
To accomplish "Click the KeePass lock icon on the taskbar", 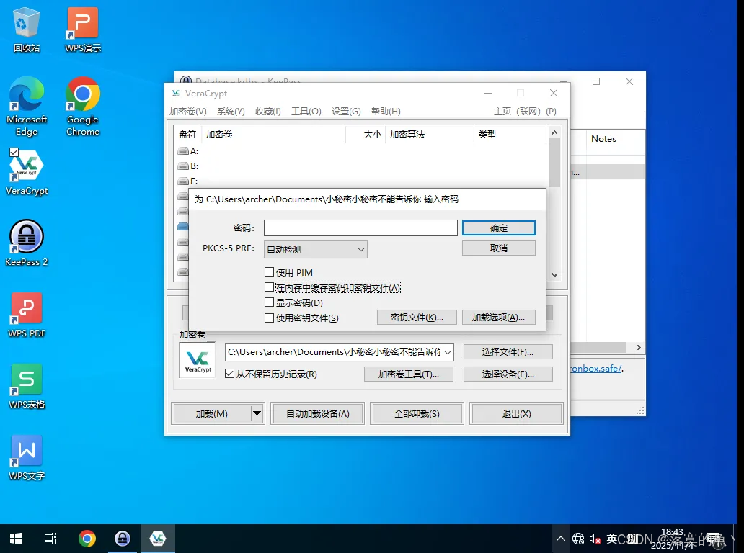I will [x=123, y=538].
